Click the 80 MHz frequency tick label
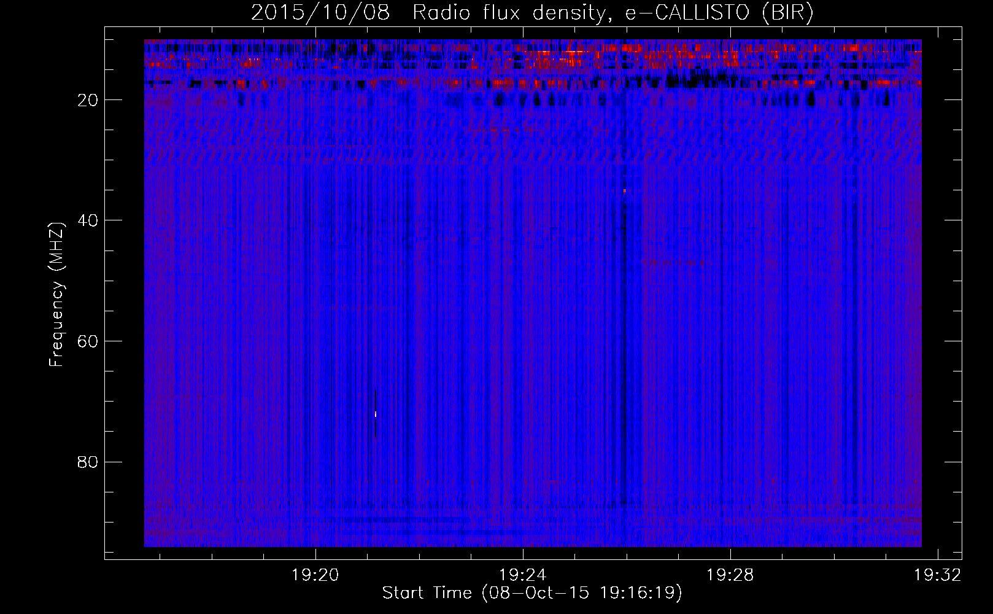 tap(88, 462)
